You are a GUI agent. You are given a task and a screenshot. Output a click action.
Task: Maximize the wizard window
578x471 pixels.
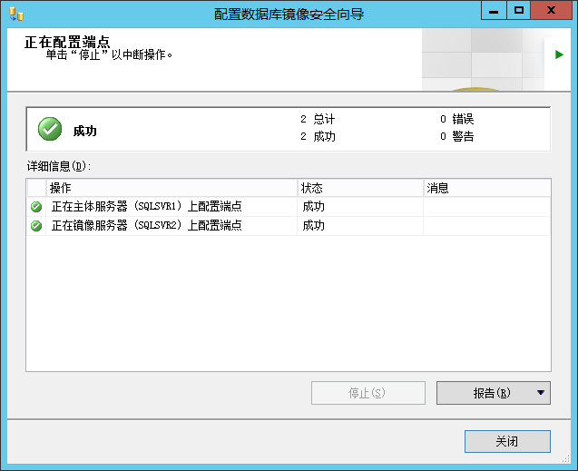519,10
